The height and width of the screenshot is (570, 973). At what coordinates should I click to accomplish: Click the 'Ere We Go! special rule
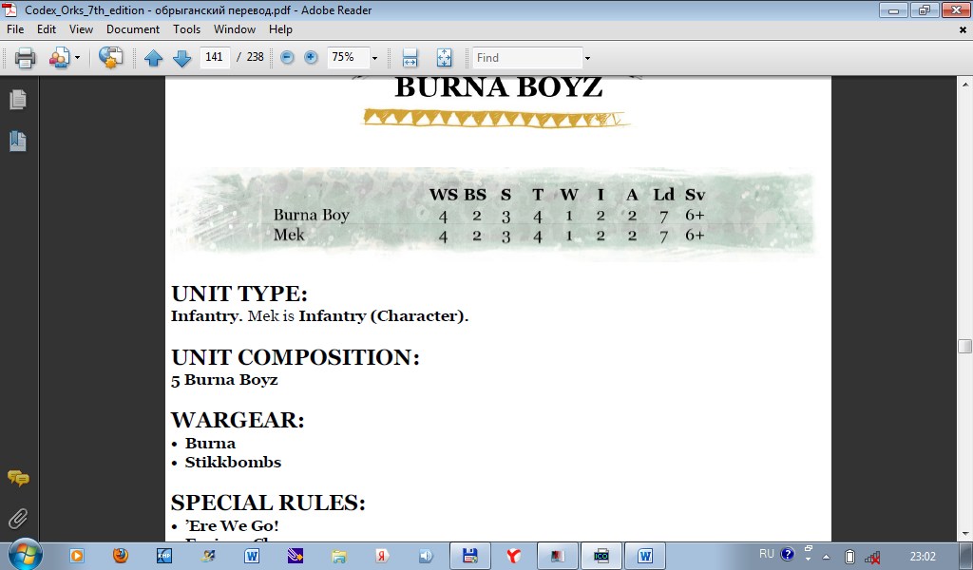(232, 525)
